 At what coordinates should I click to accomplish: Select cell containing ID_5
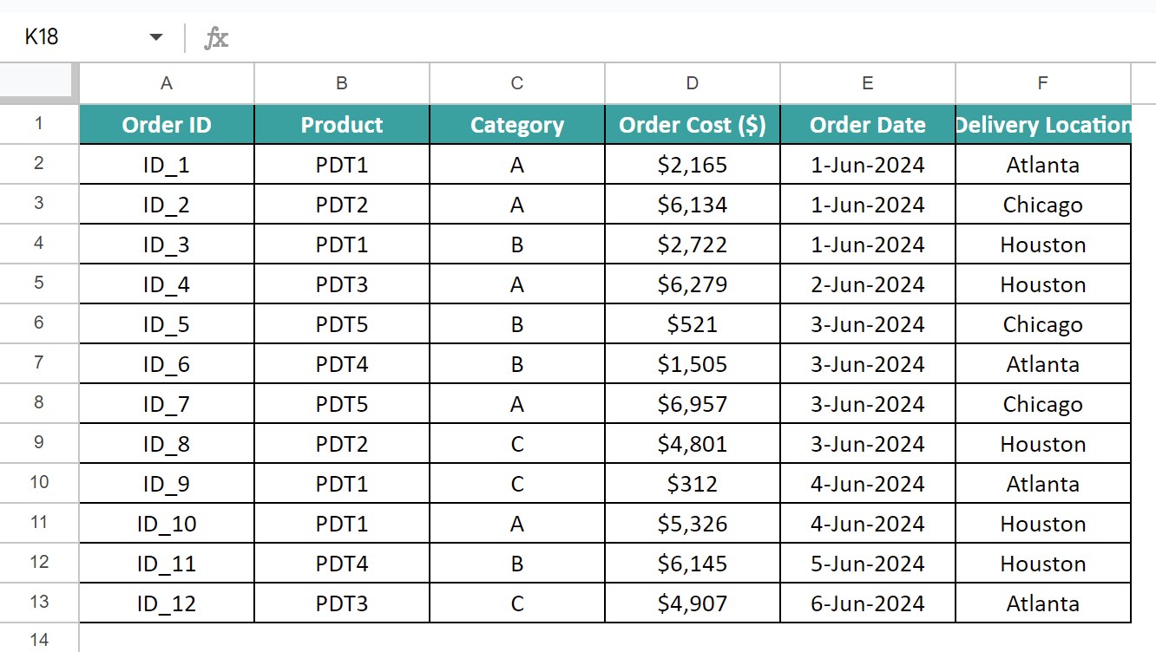167,324
